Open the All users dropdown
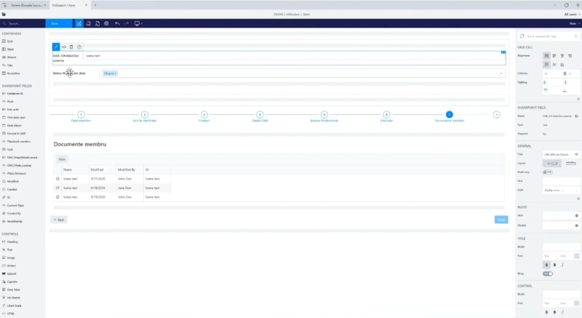 pos(572,14)
